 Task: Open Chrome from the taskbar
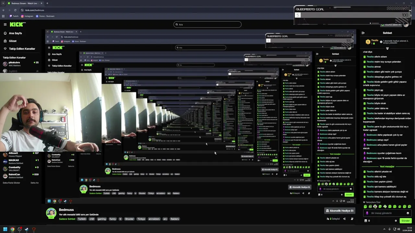pos(12,229)
